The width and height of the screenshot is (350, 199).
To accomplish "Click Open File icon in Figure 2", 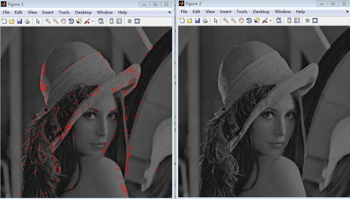I will click(190, 20).
